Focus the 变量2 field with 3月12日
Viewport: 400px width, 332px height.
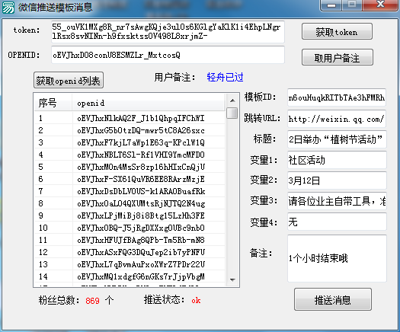coord(337,180)
